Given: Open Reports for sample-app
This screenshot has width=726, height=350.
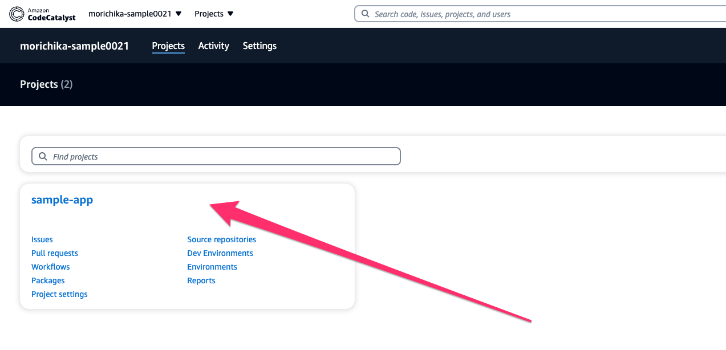Looking at the screenshot, I should click(x=201, y=280).
